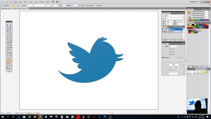Image resolution: width=211 pixels, height=119 pixels.
Task: Switch to the Paragraph tab
Action: 174,13
